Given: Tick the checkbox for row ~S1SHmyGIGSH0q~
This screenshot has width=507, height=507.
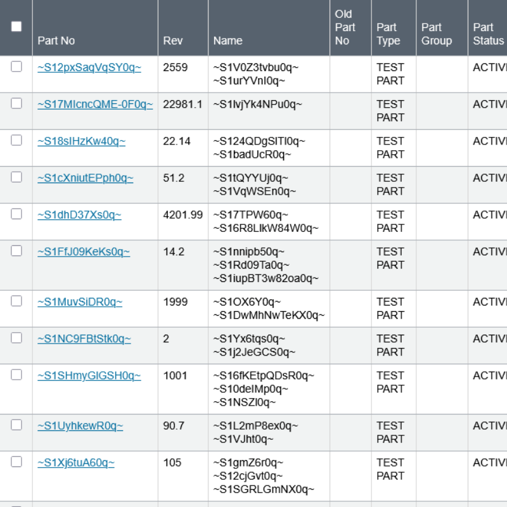Looking at the screenshot, I should (16, 375).
